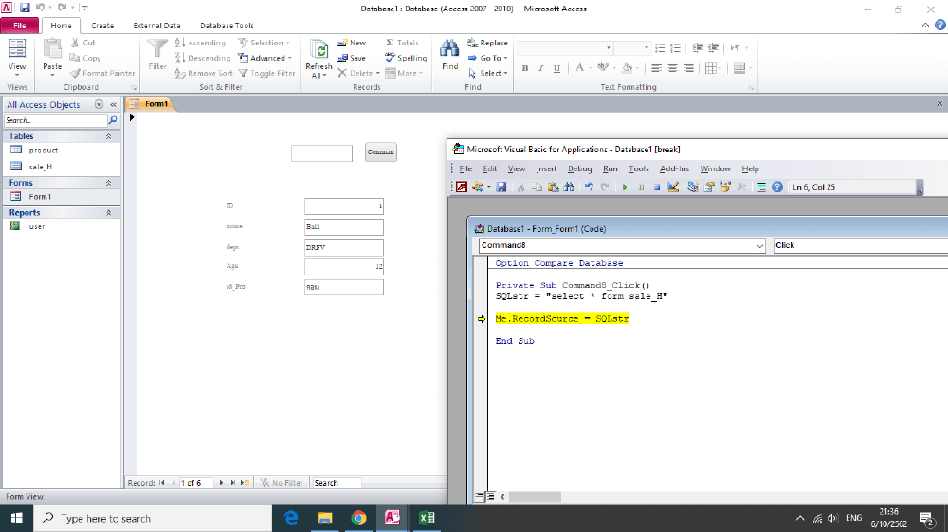This screenshot has height=532, width=948.
Task: Click the View Microsoft Access icon in VBA toolbar
Action: 462,187
